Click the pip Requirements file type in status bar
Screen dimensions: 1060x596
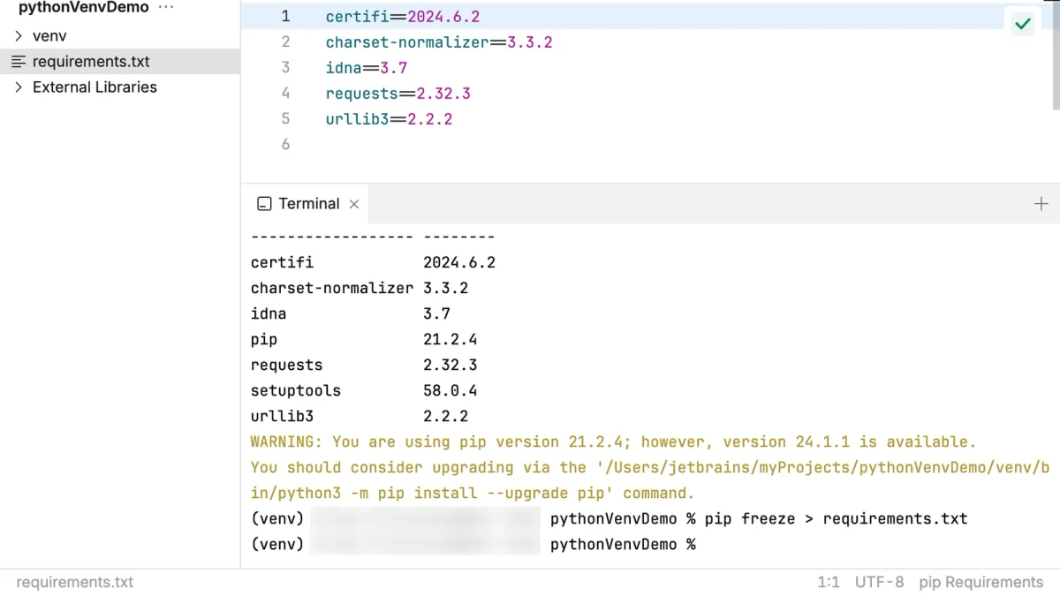tap(981, 583)
